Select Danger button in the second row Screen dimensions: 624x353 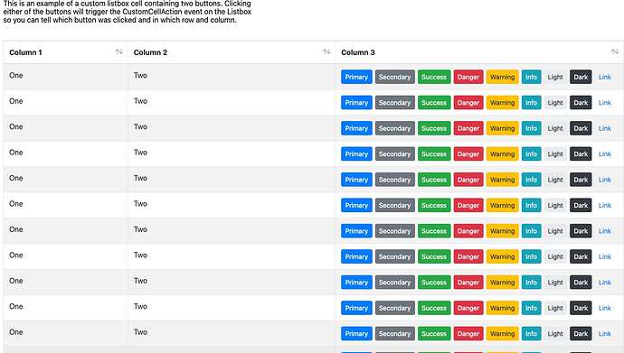click(468, 103)
